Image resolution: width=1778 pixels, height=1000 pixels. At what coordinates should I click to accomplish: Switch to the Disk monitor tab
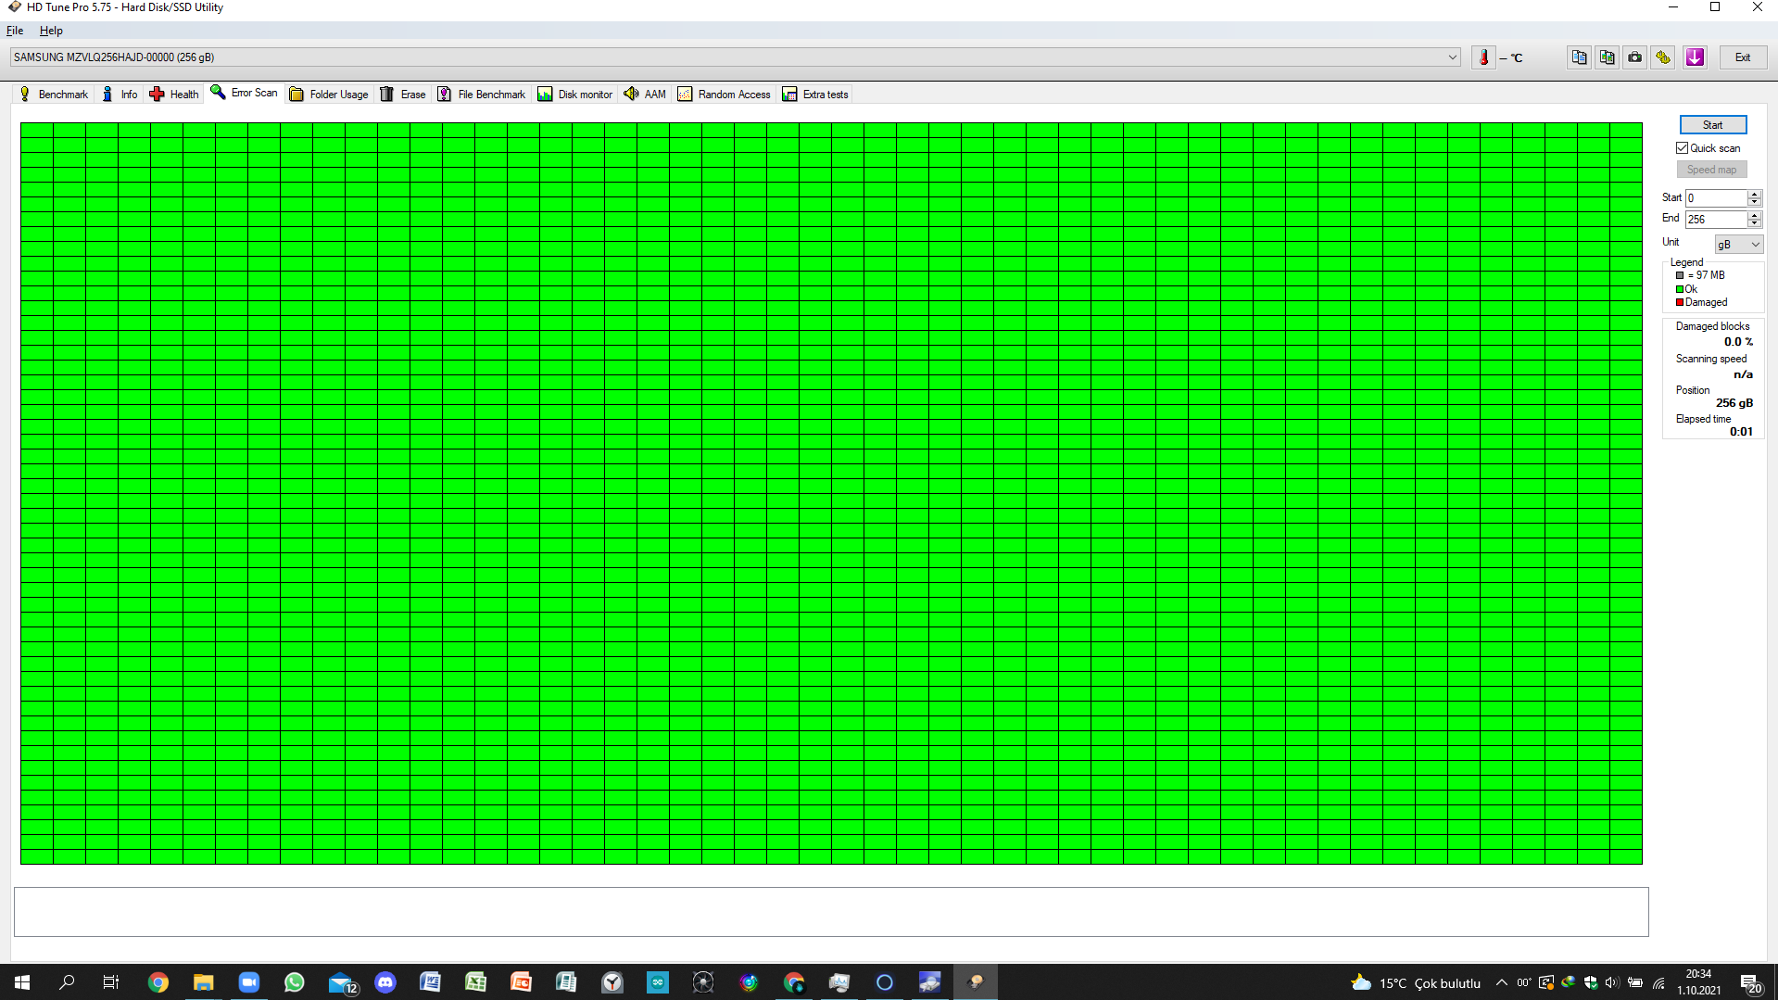pyautogui.click(x=575, y=95)
